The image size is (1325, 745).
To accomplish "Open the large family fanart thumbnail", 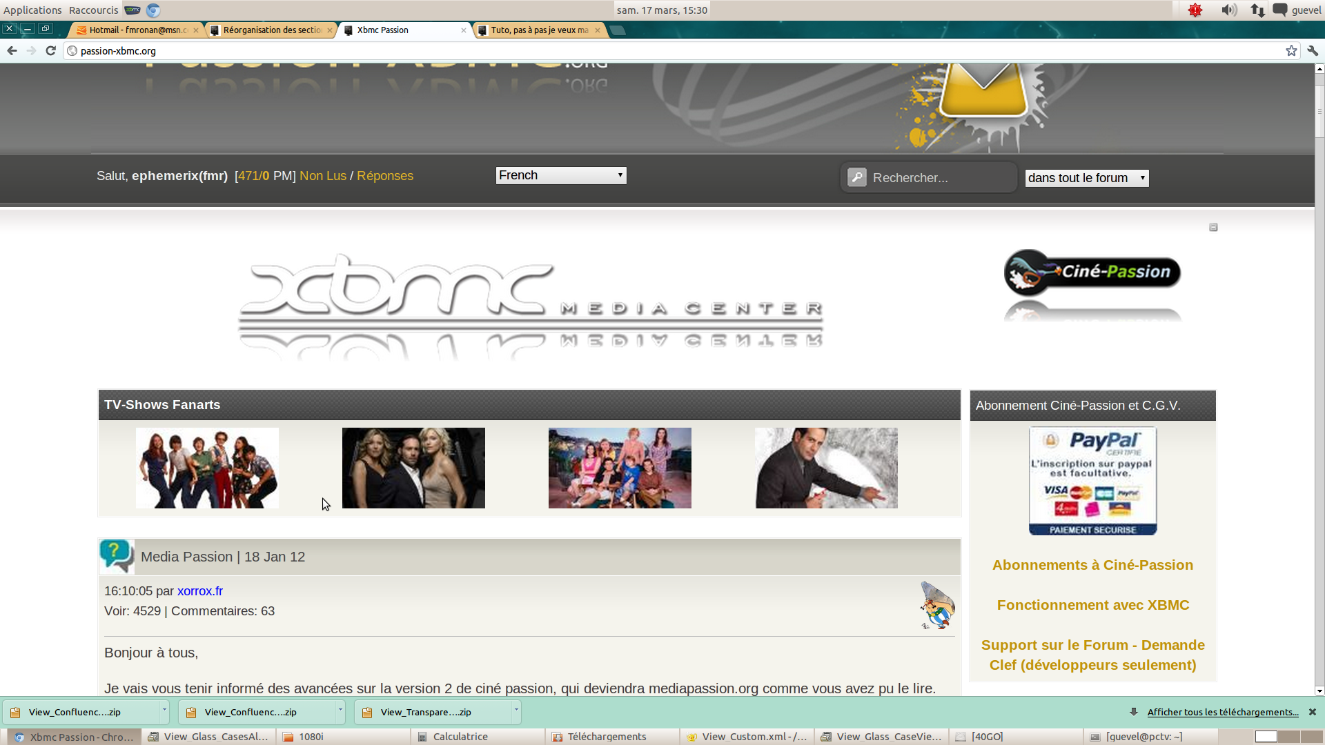I will (620, 468).
